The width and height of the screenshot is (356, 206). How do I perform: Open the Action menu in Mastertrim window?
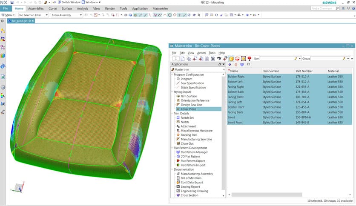[201, 53]
